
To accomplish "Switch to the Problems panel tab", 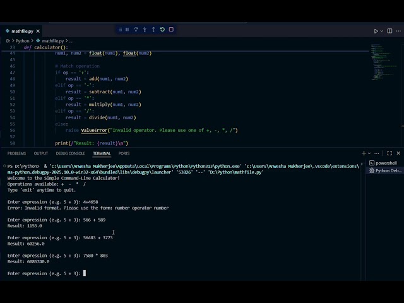I will point(16,153).
